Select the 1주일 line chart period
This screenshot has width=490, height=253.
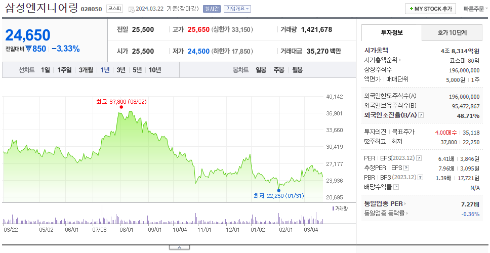click(64, 70)
